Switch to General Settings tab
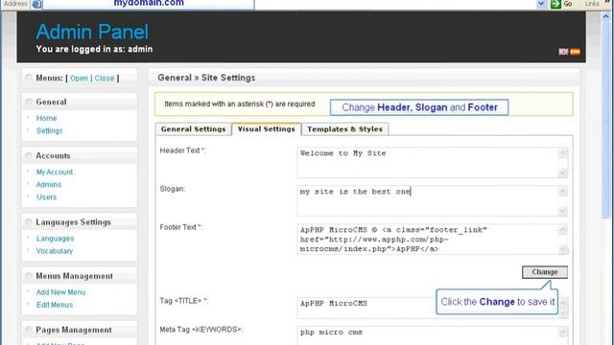Image resolution: width=614 pixels, height=345 pixels. tap(194, 129)
